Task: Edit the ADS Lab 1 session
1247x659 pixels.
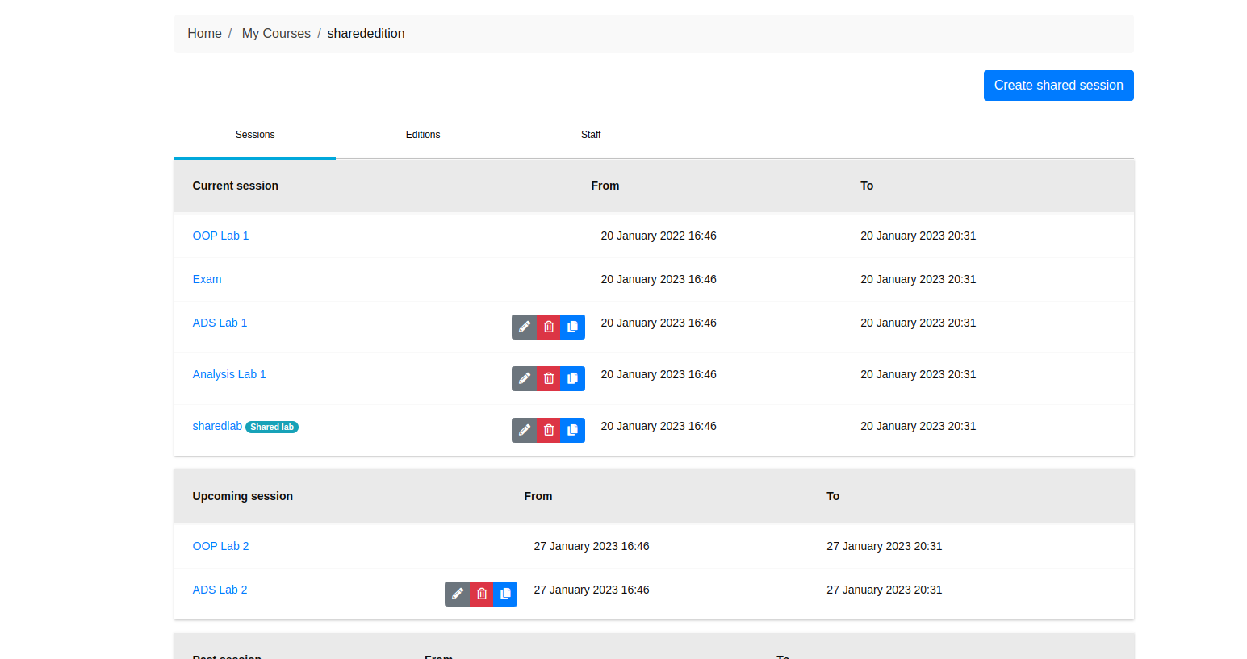Action: pyautogui.click(x=525, y=327)
